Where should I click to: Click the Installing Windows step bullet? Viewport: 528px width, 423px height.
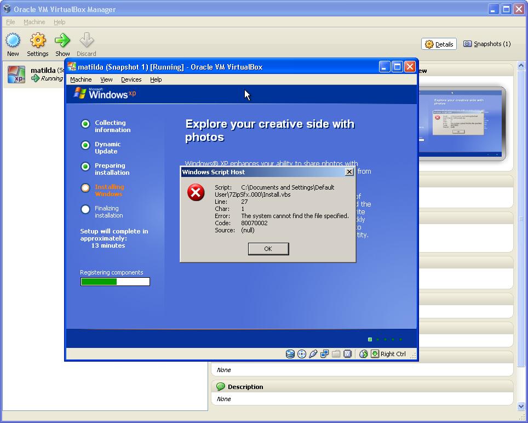85,187
